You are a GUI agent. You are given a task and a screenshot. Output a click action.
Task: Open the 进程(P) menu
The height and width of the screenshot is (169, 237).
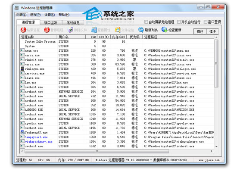click(35, 15)
